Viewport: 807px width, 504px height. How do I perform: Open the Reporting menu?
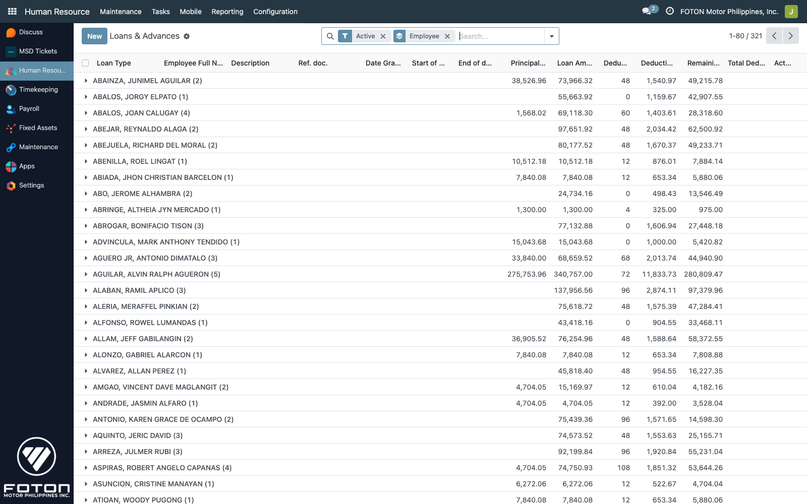pos(227,12)
